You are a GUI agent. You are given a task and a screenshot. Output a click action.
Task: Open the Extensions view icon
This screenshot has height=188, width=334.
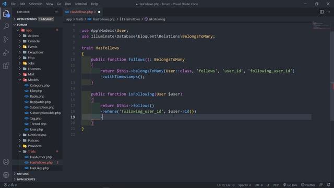pos(6,65)
